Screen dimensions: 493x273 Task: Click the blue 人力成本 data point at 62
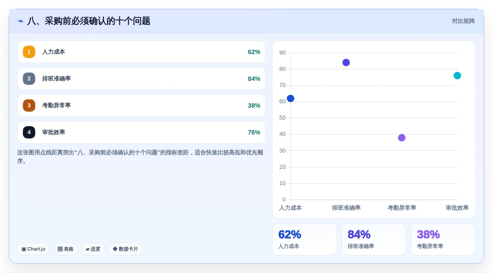(291, 98)
